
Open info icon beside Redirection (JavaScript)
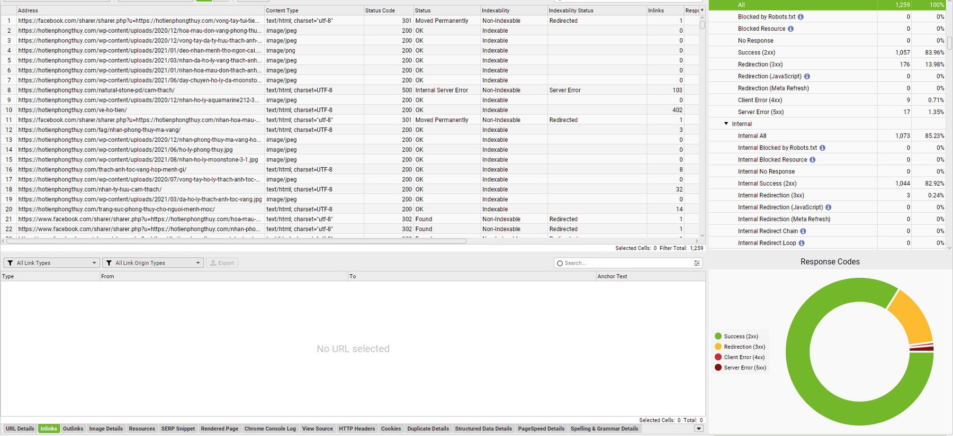tap(807, 76)
